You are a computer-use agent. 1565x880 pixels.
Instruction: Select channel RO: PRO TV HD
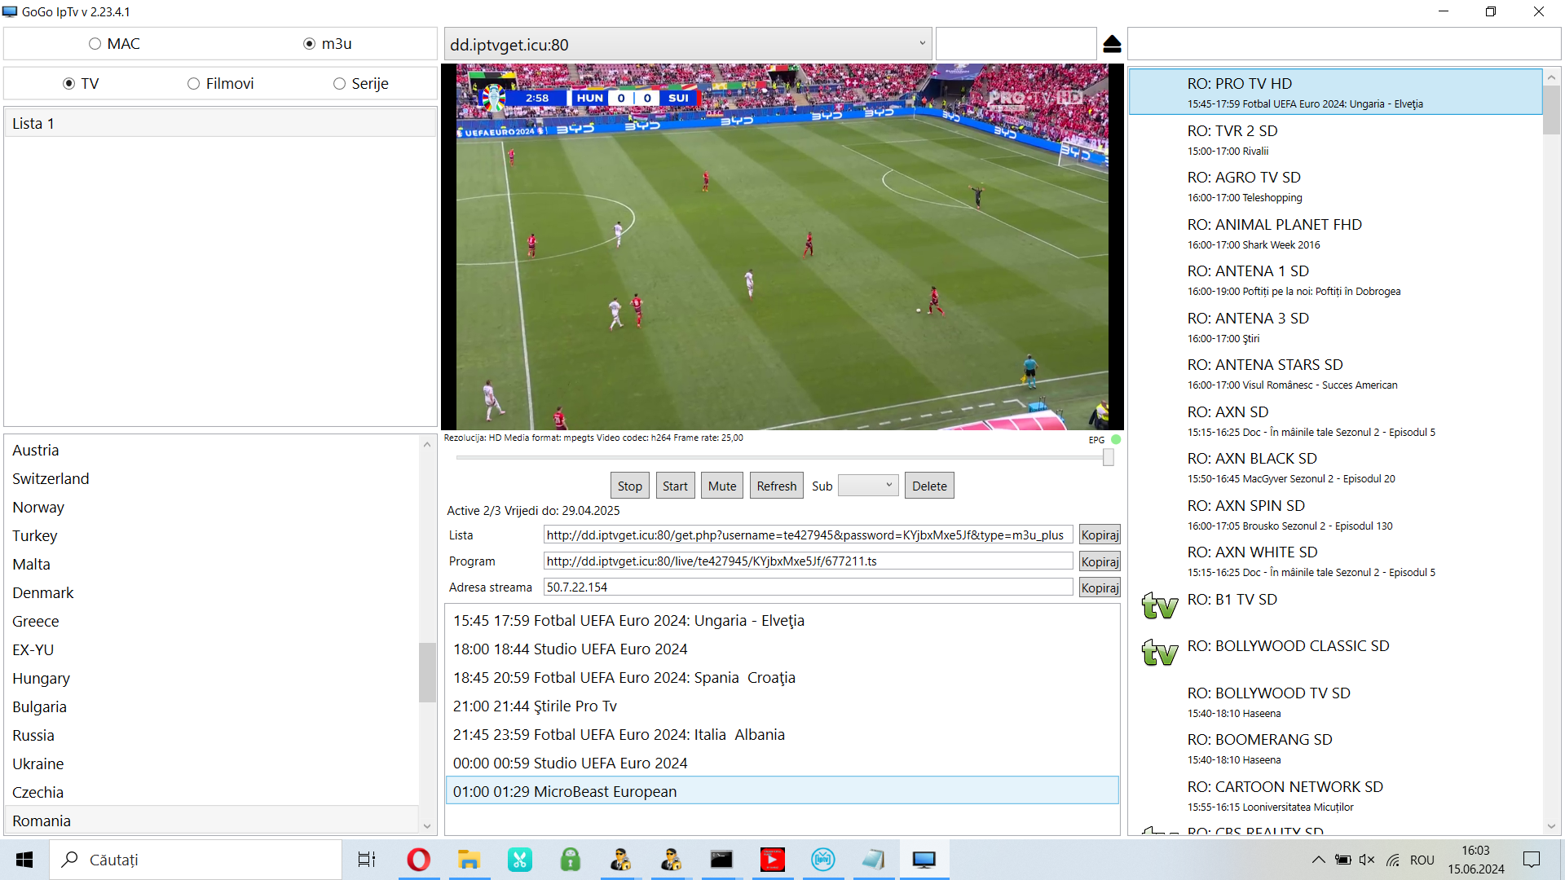point(1335,92)
